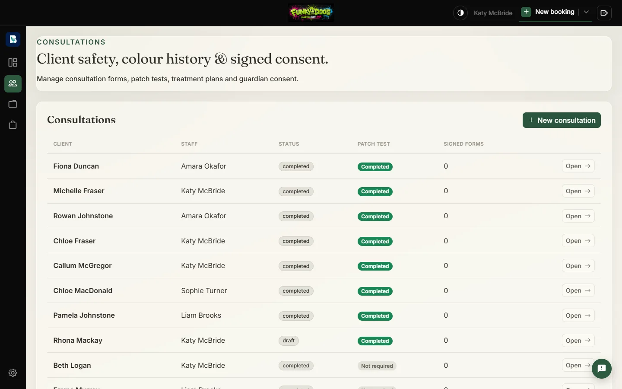Open the chat support bubble icon

coord(602,369)
